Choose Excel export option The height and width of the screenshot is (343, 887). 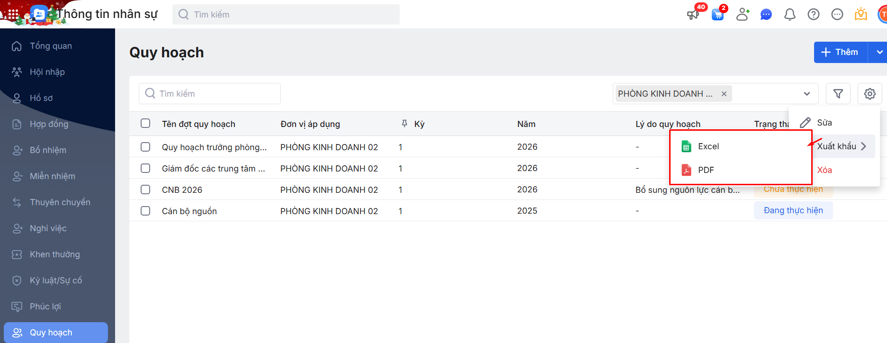[708, 146]
